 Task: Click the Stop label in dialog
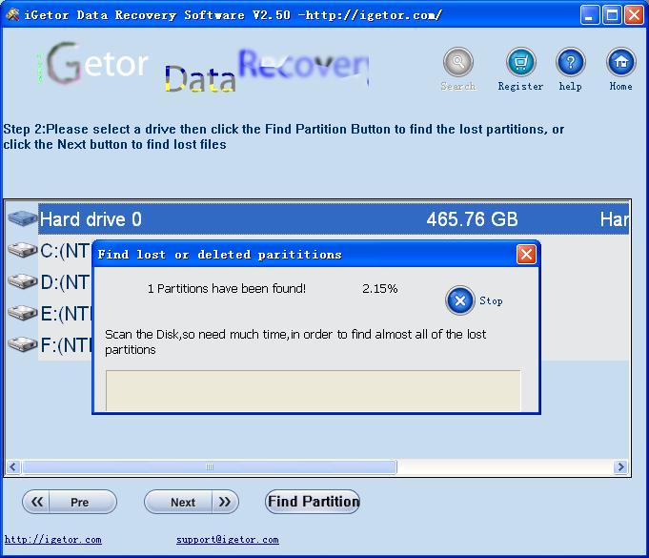[x=491, y=300]
